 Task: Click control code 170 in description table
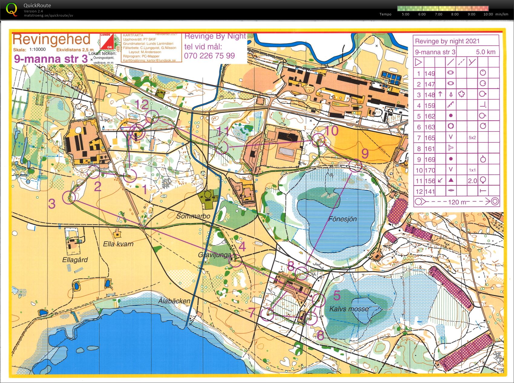click(x=430, y=170)
